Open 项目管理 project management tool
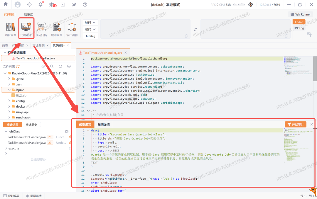317x199 pixels. pyautogui.click(x=11, y=30)
